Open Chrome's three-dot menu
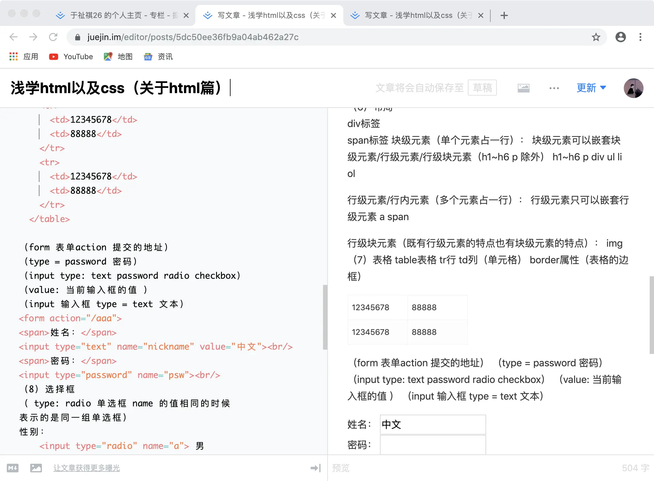Screen dimensions: 654x481 [640, 37]
